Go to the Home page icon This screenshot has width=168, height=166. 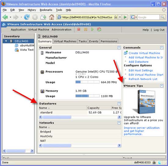pyautogui.click(x=52, y=17)
